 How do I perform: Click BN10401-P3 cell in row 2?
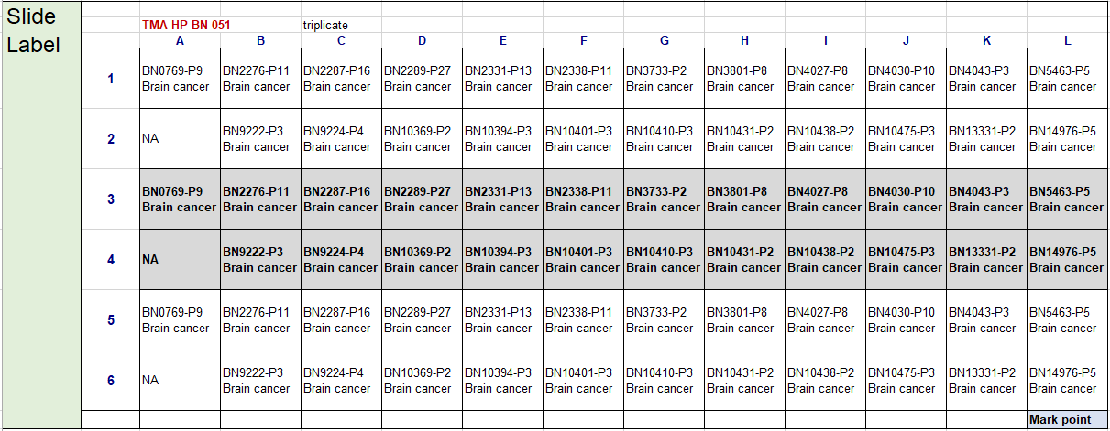(x=583, y=139)
